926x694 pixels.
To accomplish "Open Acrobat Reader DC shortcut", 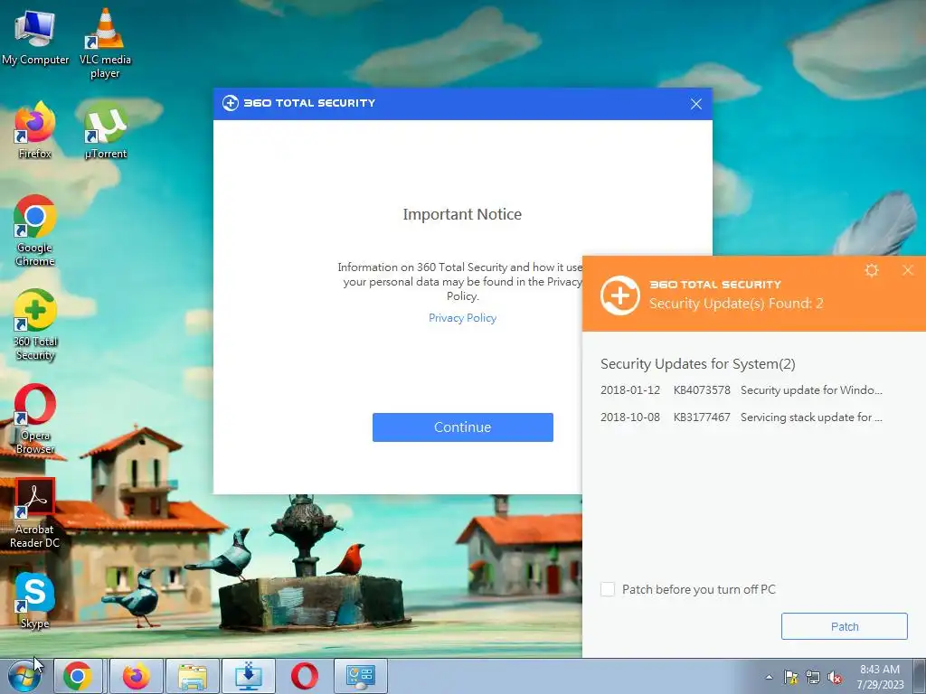I will coord(35,512).
